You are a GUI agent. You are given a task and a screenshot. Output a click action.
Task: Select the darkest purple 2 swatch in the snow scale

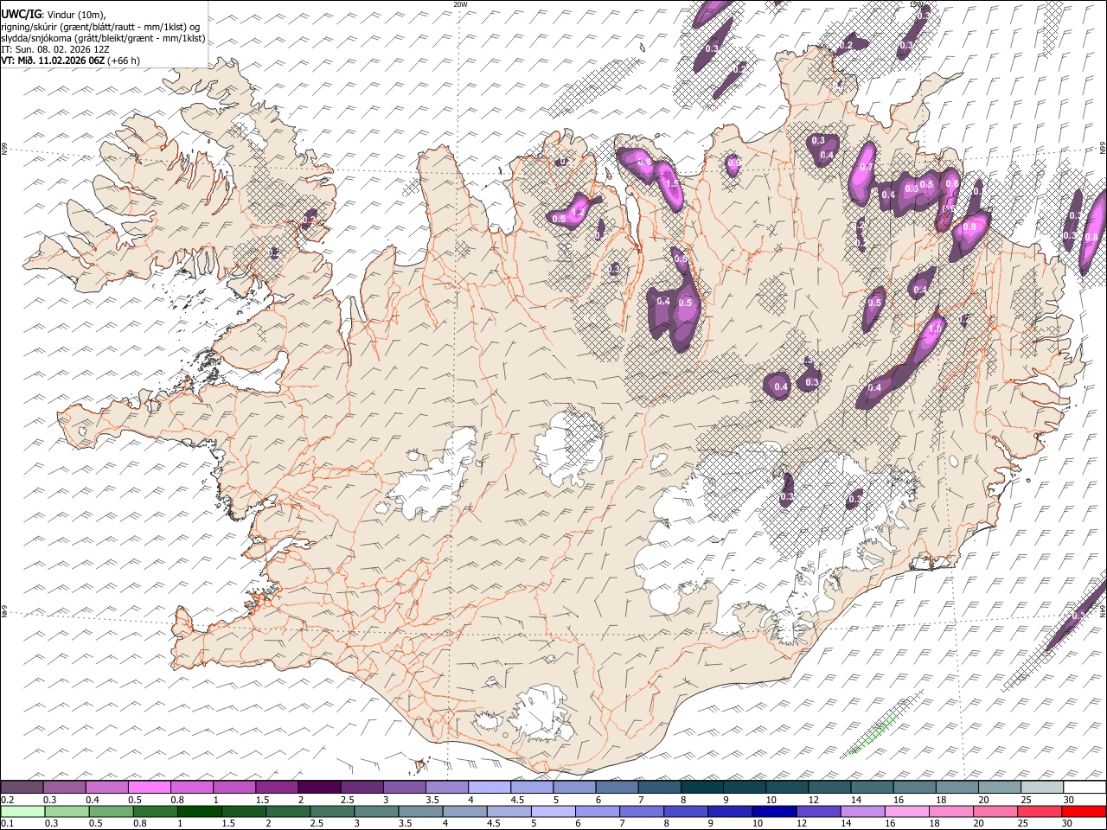point(318,788)
